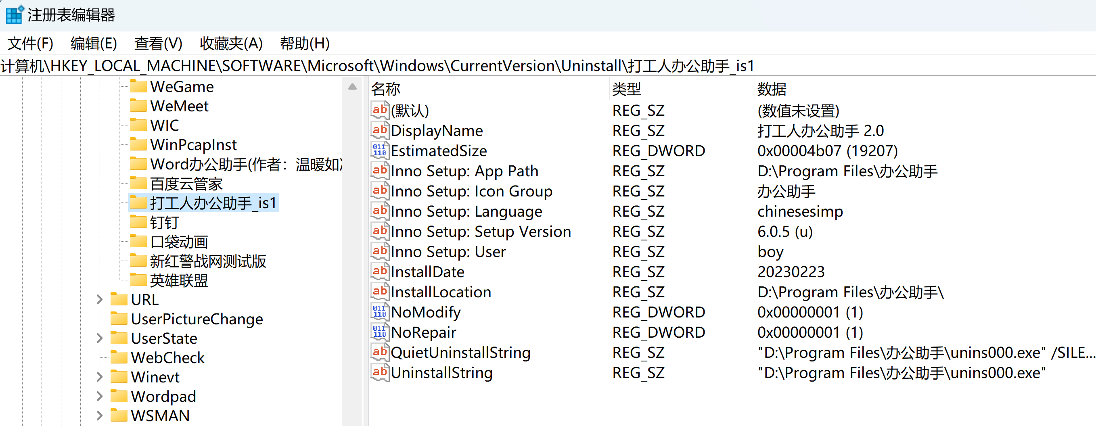Select the 百度云管家 folder icon

click(138, 183)
